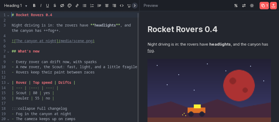
Task: Click the table header row on line 13
Action: pos(43,82)
